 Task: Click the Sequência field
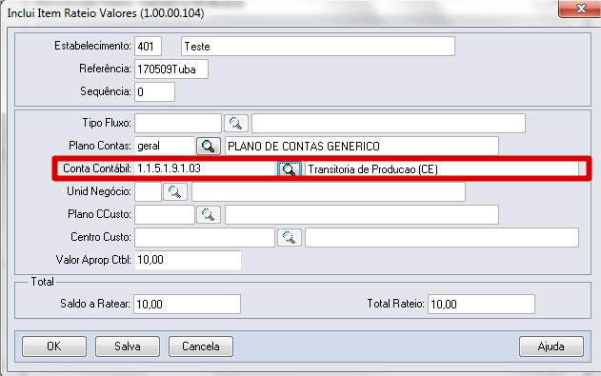tap(154, 92)
